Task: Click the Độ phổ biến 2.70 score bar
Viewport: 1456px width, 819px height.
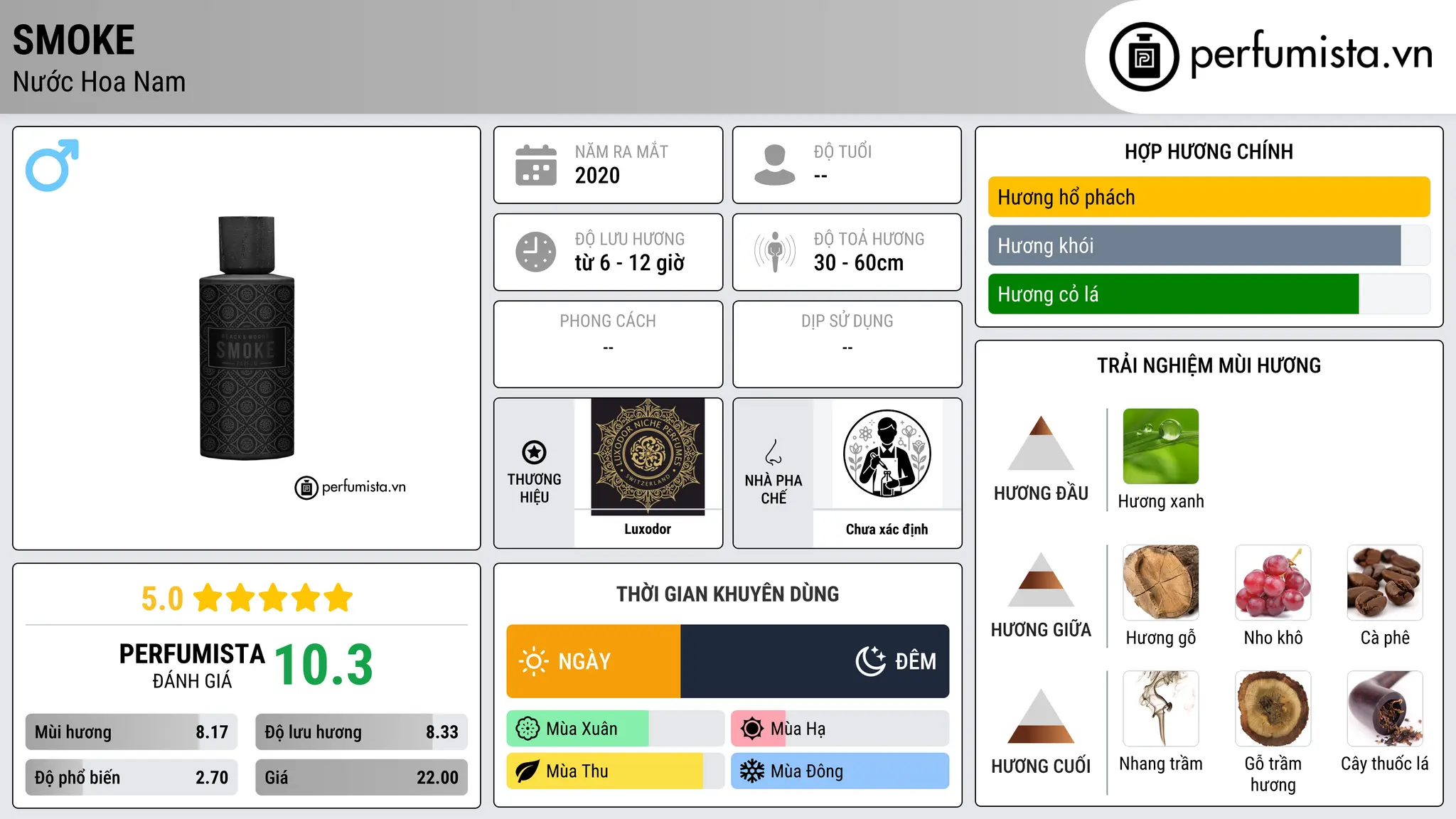Action: point(132,777)
